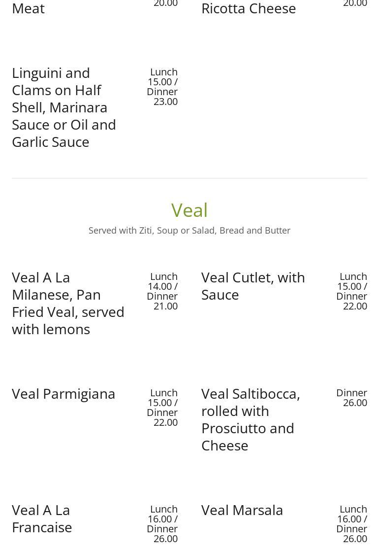Viewport: 379px width, 552px height.
Task: Click the Ricotta Cheese item text
Action: point(249,8)
